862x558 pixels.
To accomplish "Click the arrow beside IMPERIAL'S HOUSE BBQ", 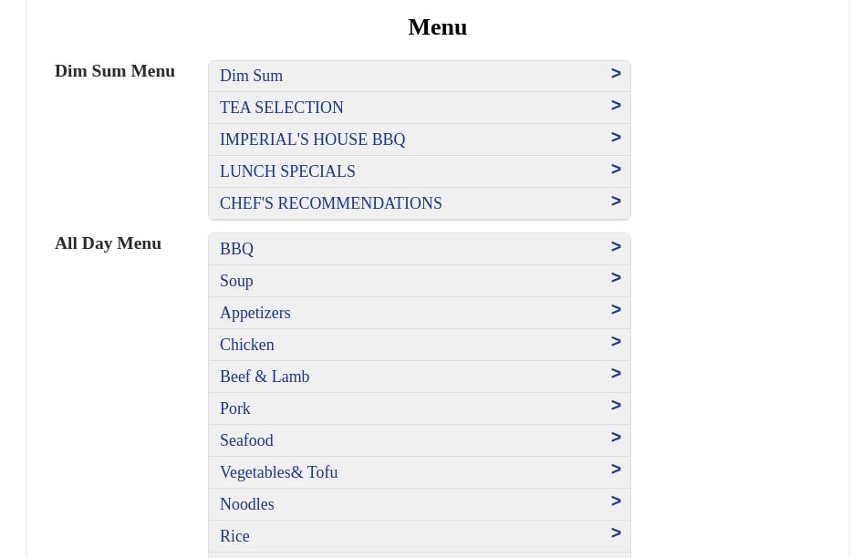I will (x=616, y=138).
